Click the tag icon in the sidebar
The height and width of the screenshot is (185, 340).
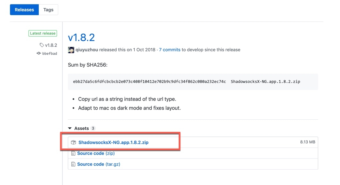coord(42,45)
